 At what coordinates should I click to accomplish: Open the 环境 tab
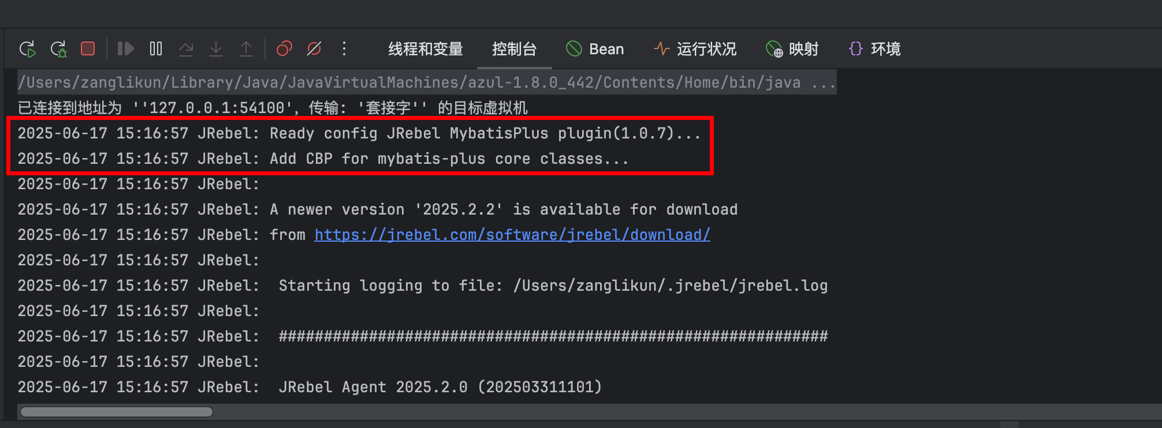874,49
